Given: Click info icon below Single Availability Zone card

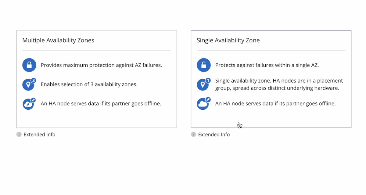Looking at the screenshot, I should click(193, 134).
